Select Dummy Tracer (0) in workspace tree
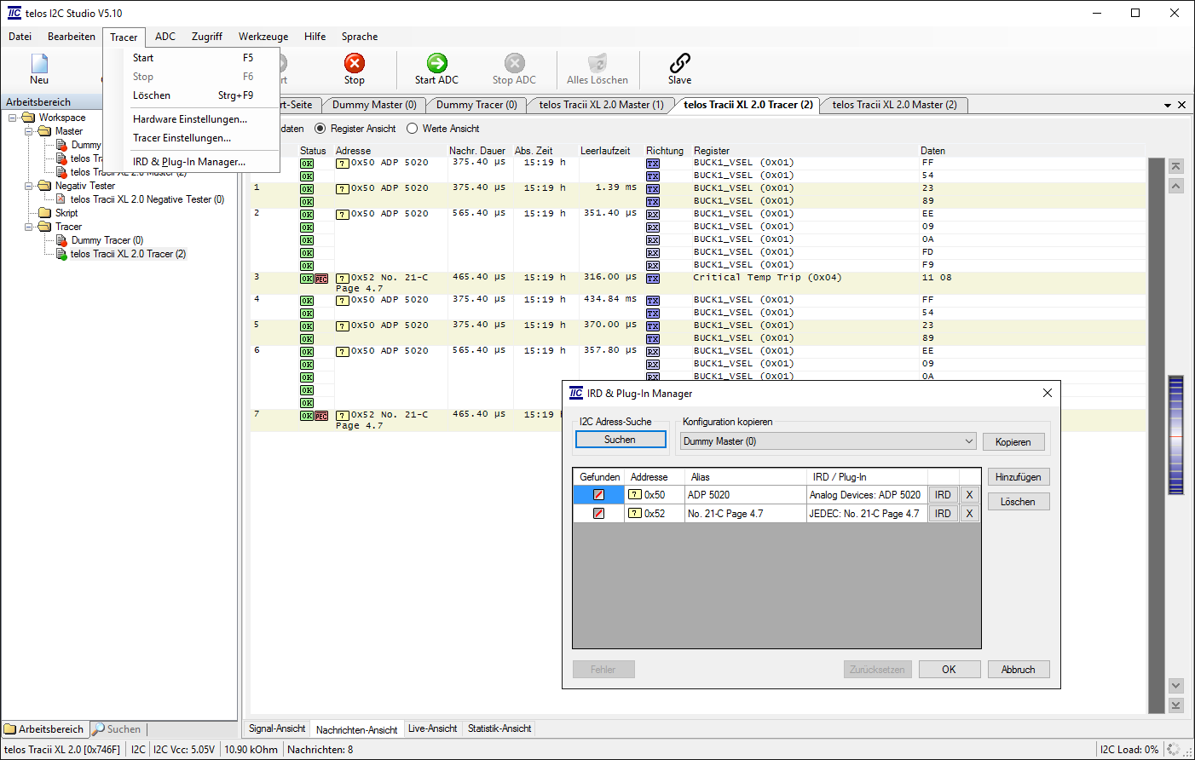Image resolution: width=1195 pixels, height=760 pixels. tap(107, 240)
